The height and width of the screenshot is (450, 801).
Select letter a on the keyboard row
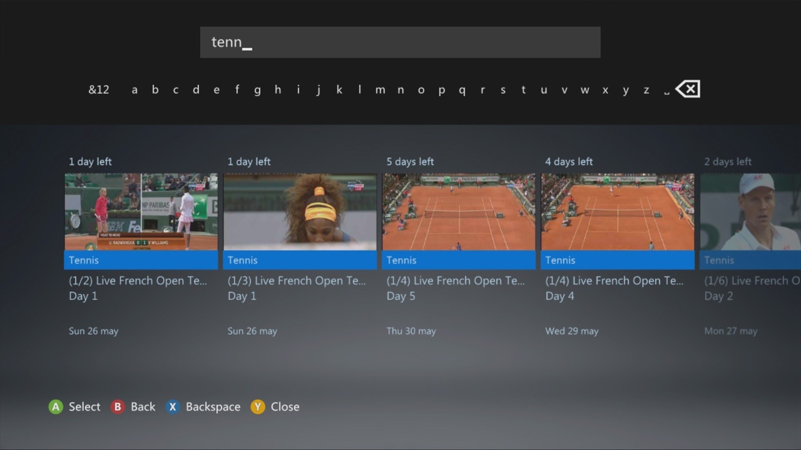(x=135, y=90)
